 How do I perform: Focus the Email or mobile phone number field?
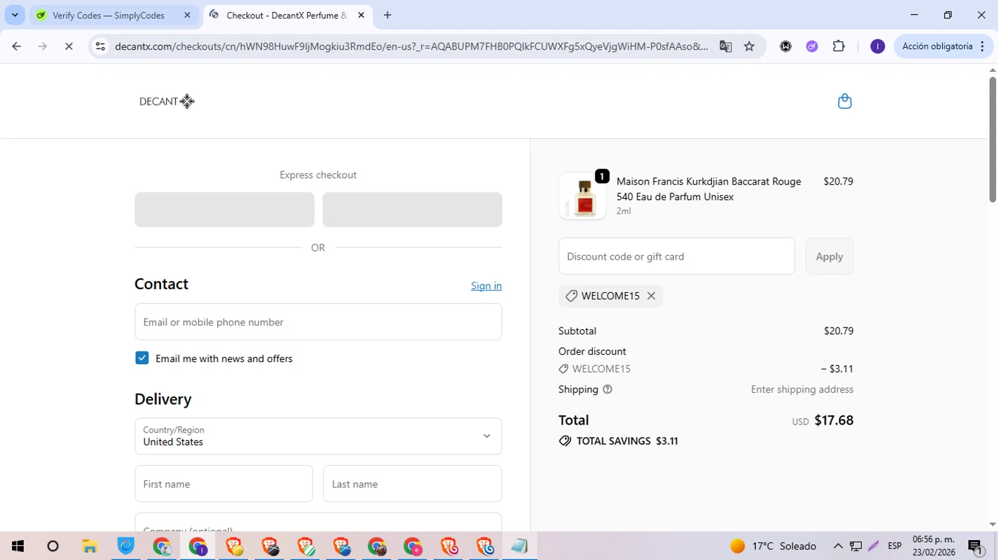pos(318,322)
